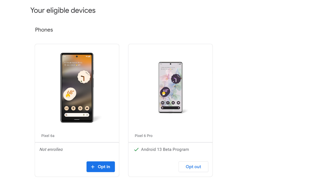Click the purple clock widget on Pixel 6 Pro
The image size is (327, 184).
point(176,79)
